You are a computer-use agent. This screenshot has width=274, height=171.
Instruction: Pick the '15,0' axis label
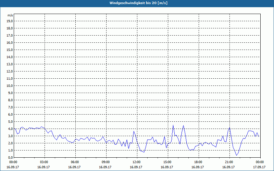coord(10,50)
